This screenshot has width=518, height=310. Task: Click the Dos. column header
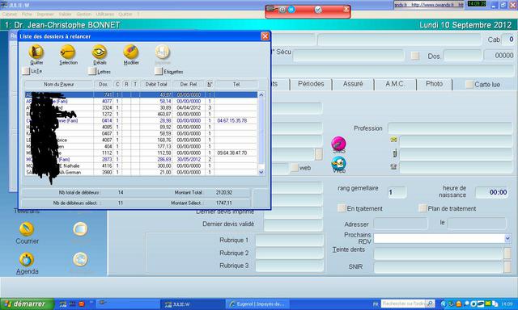(104, 84)
